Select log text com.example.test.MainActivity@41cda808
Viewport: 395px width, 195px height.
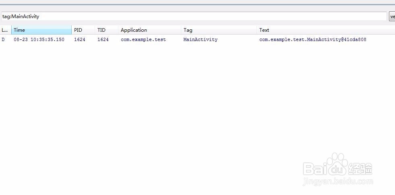pyautogui.click(x=313, y=39)
